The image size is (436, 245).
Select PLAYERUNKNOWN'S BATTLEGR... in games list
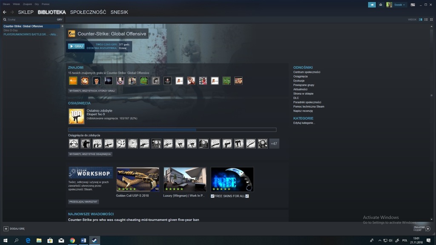[31, 34]
